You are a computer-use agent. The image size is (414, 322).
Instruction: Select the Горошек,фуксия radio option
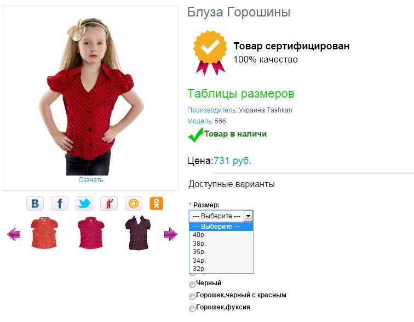(x=192, y=308)
